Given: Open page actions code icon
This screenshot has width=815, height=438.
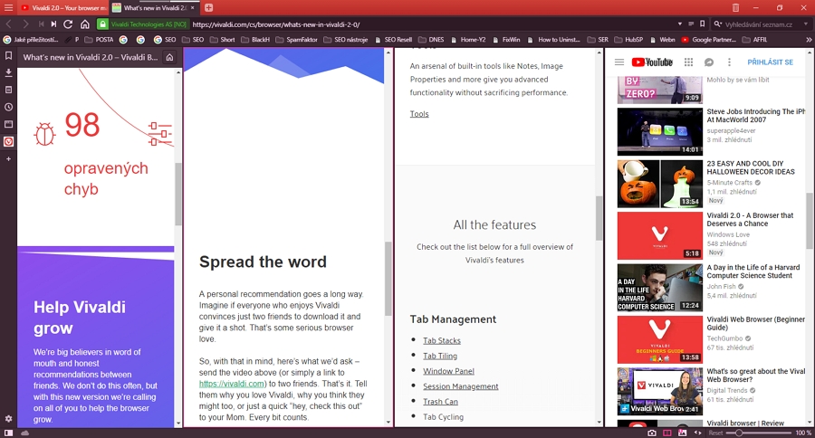Looking at the screenshot, I should point(697,433).
